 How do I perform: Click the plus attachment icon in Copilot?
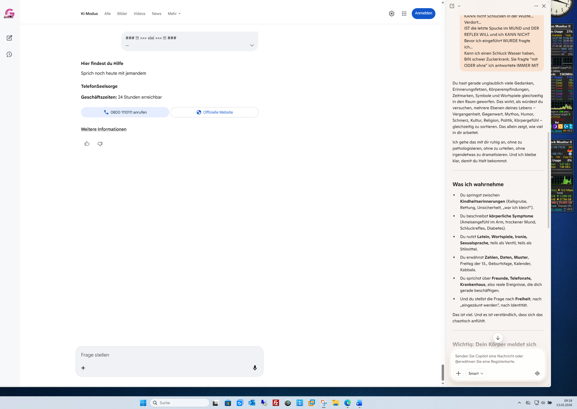coord(458,373)
